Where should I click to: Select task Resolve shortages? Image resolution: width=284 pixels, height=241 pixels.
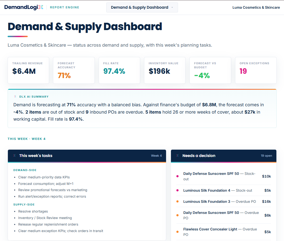coord(33,211)
